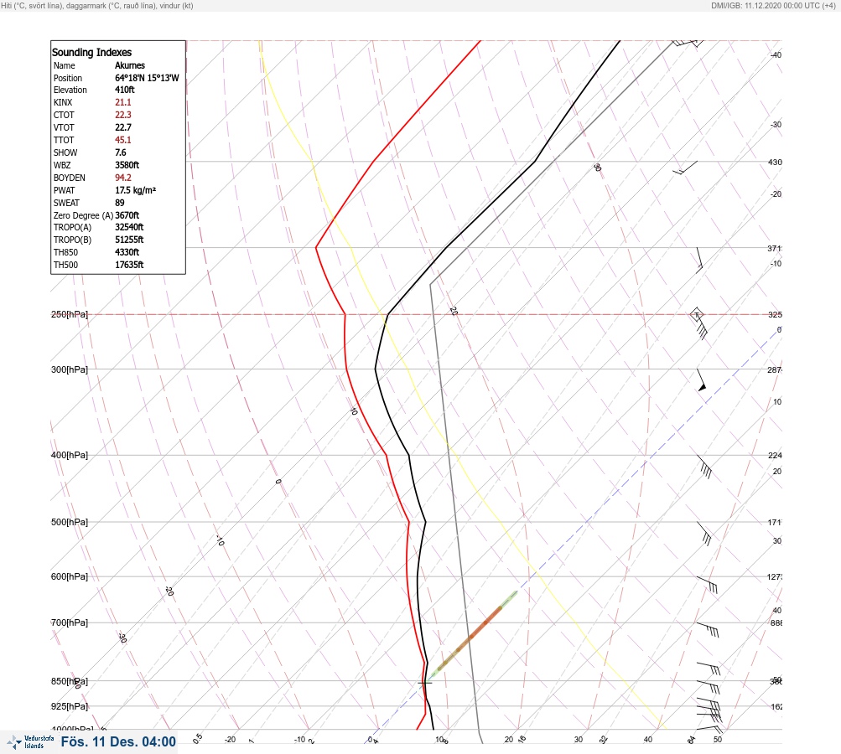841x754 pixels.
Task: Click the wind barb at 700 hPa level
Action: tap(708, 630)
